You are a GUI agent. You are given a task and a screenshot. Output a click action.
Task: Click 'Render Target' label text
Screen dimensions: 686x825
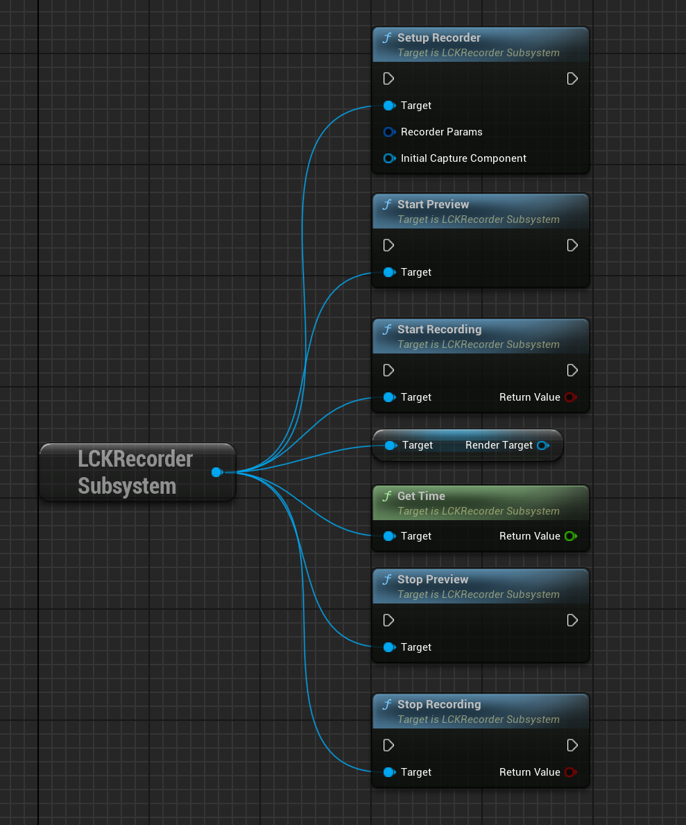[x=499, y=446]
